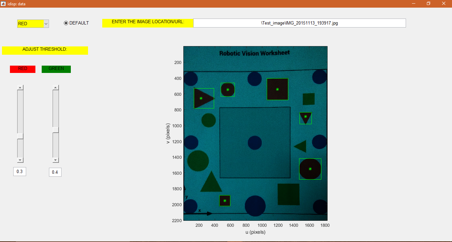Screen dimensions: 452x242
Task: Click the MATLAB icon in title bar
Action: tap(3, 4)
